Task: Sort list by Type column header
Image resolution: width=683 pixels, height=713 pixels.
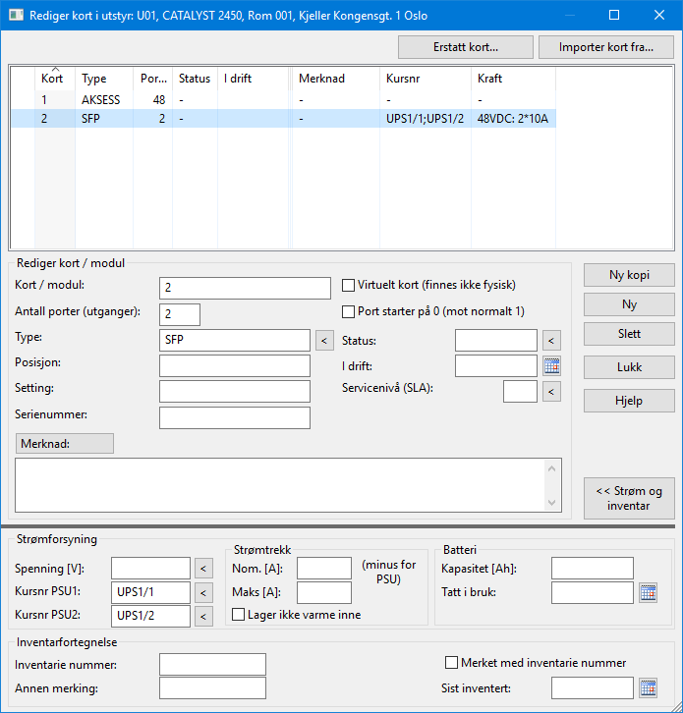Action: (x=104, y=79)
